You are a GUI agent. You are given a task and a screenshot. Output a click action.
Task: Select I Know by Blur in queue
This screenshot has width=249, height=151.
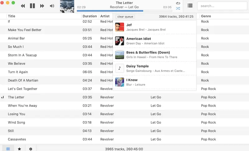(154, 82)
